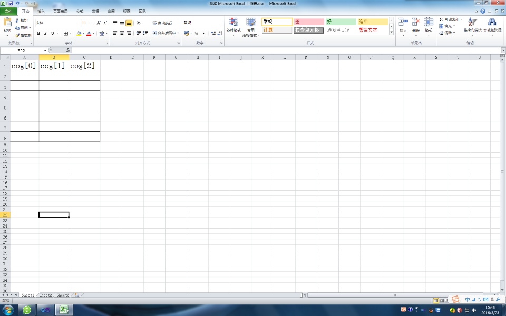Toggle Italic formatting
Viewport: 506px width, 316px height.
tap(45, 33)
